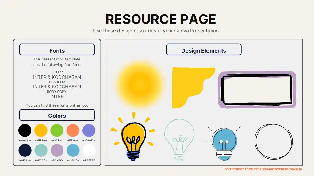
Task: Select the INTER body copy font name
Action: click(57, 97)
